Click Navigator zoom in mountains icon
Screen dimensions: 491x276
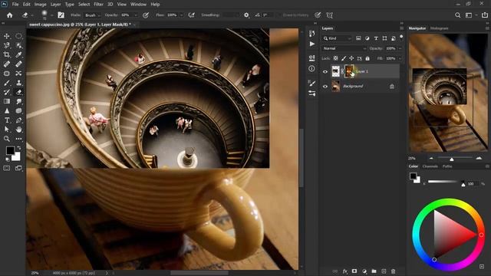tap(479, 159)
